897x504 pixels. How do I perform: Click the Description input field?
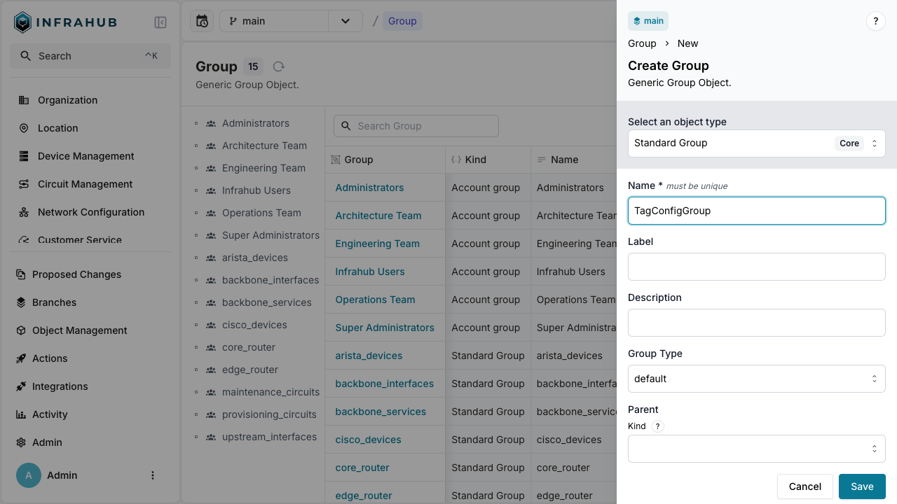pos(756,323)
